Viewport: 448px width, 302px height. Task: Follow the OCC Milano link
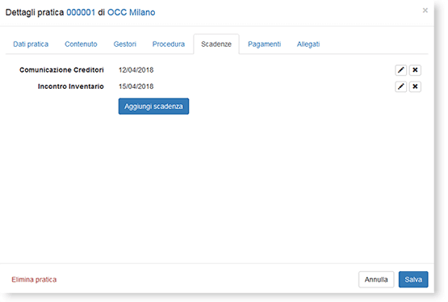coord(131,12)
